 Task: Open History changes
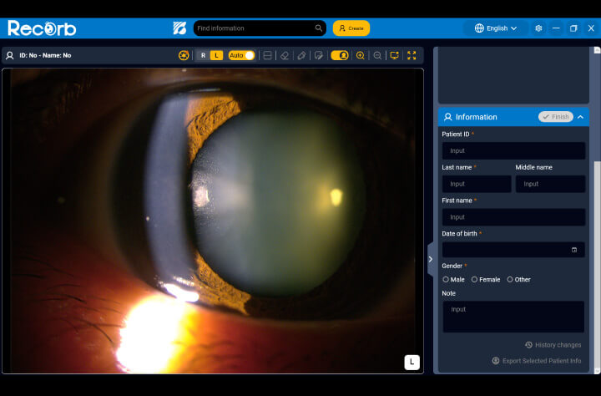(x=553, y=345)
